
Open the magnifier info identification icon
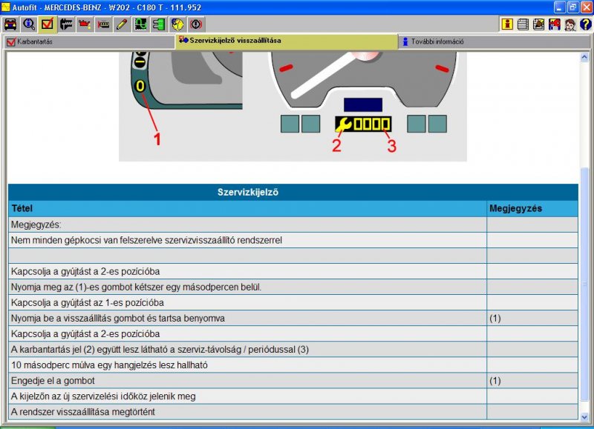point(29,24)
